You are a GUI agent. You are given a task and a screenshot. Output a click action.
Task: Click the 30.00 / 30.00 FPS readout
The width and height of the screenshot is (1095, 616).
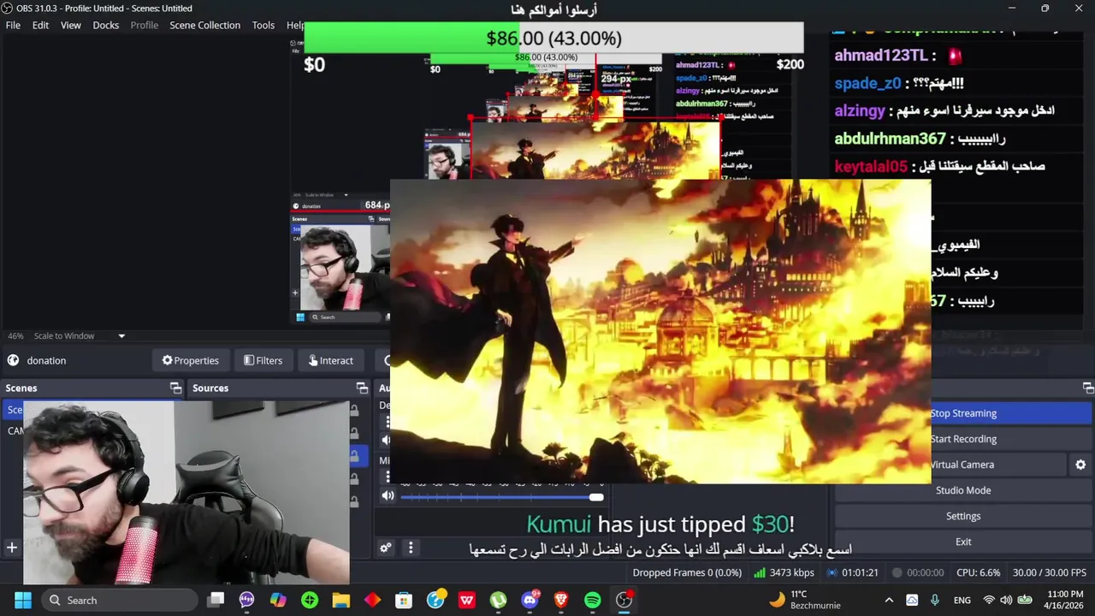[x=1049, y=572]
